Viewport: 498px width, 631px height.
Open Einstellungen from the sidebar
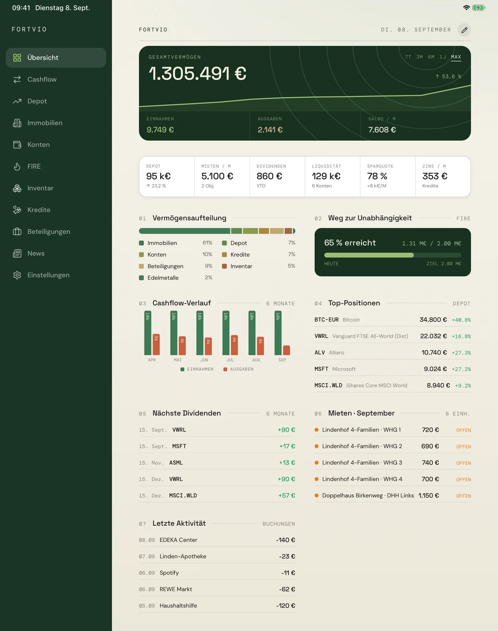[56, 275]
